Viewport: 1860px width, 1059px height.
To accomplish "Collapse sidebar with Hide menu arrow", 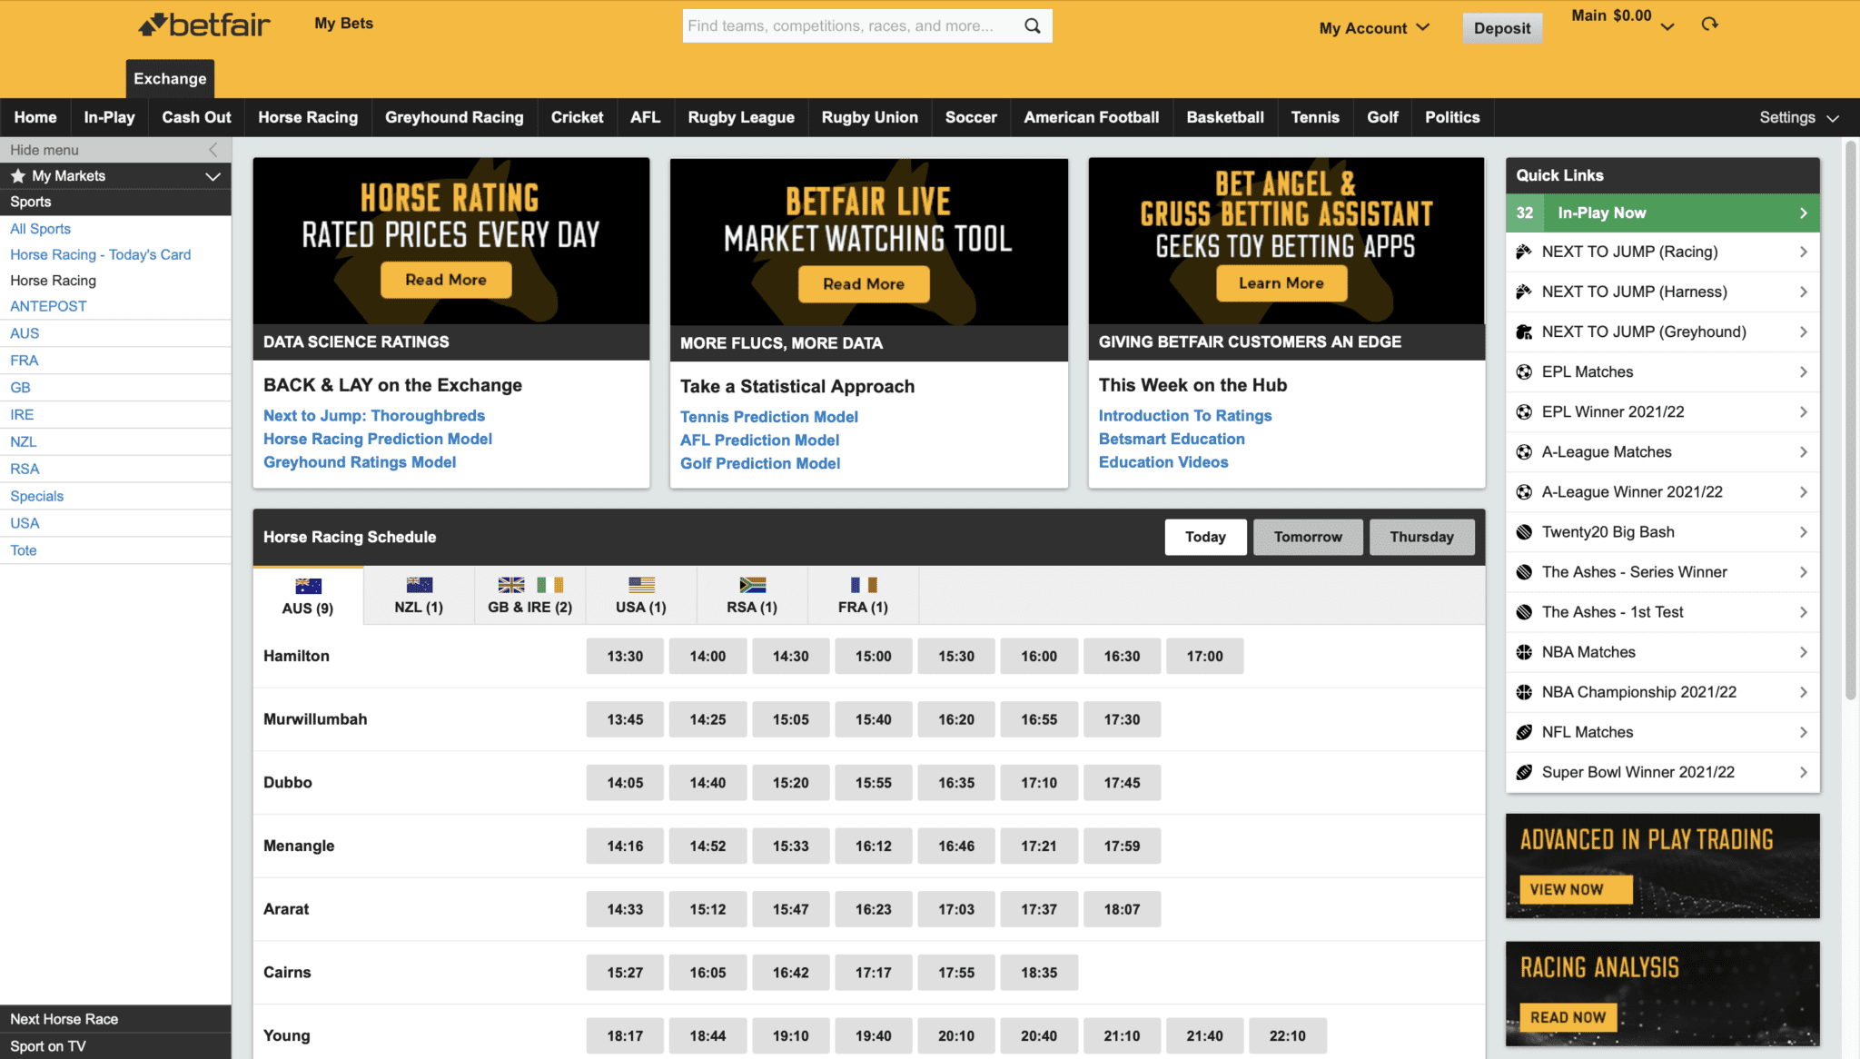I will (x=213, y=150).
